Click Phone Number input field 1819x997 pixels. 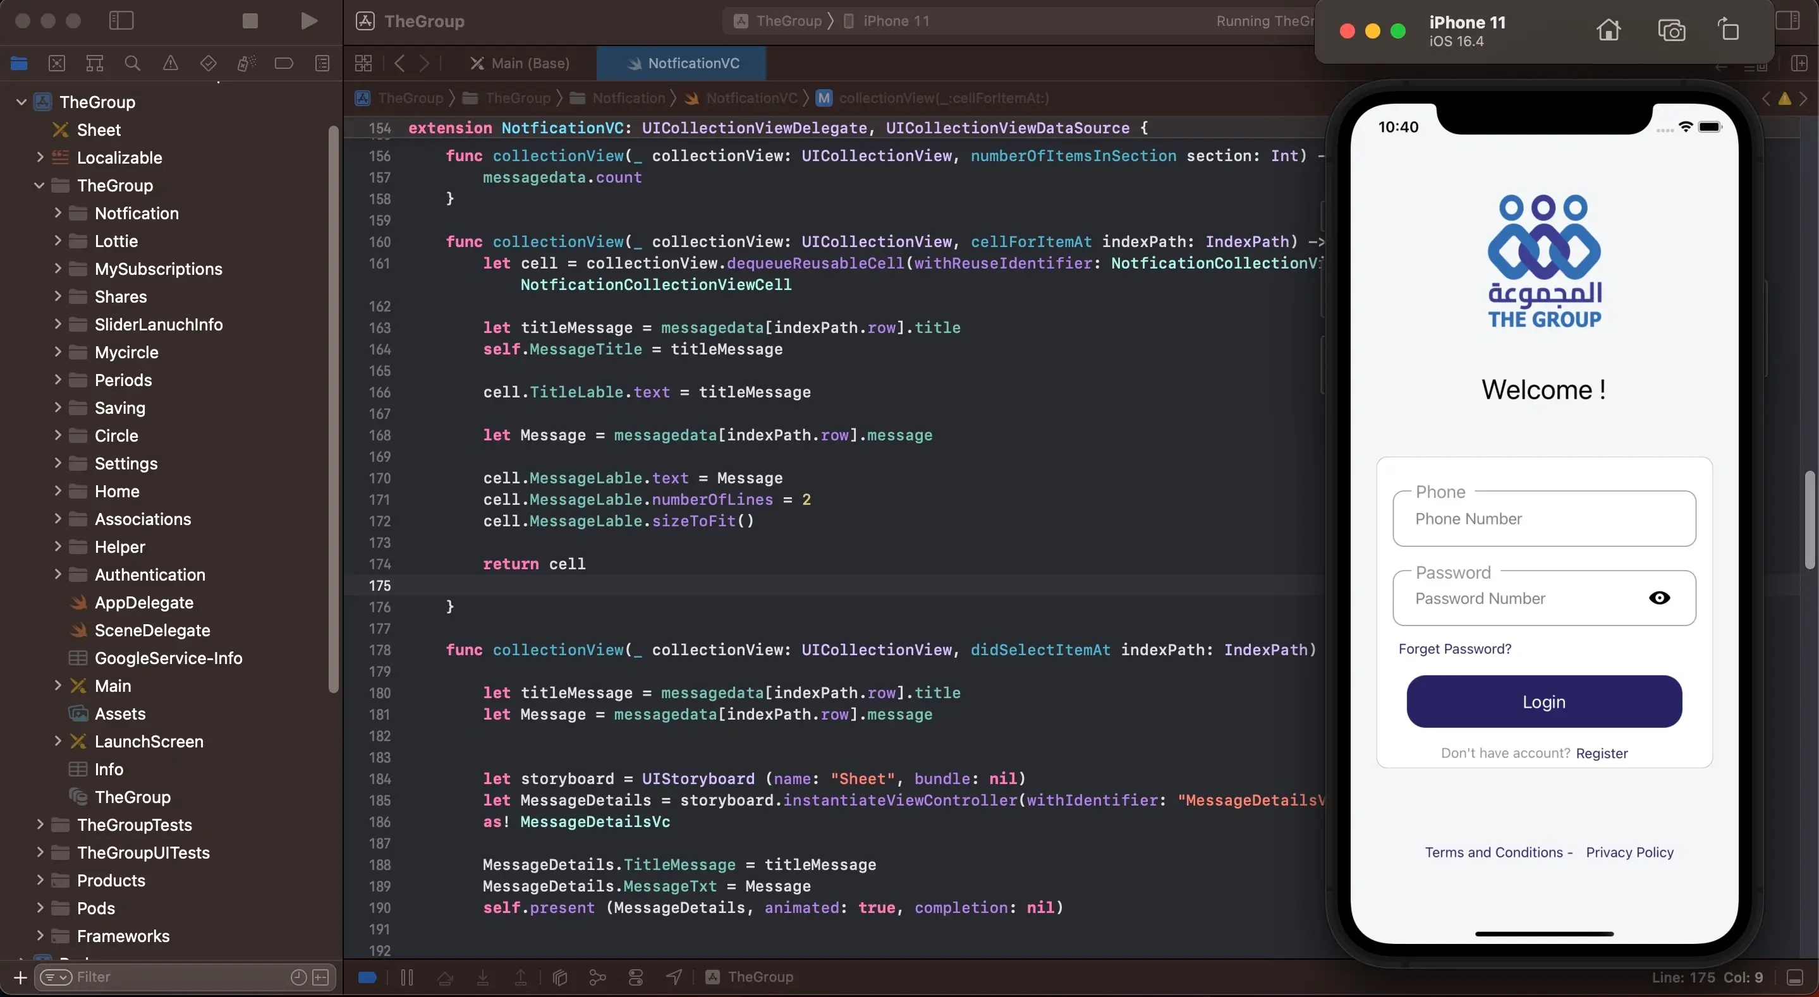1543,518
